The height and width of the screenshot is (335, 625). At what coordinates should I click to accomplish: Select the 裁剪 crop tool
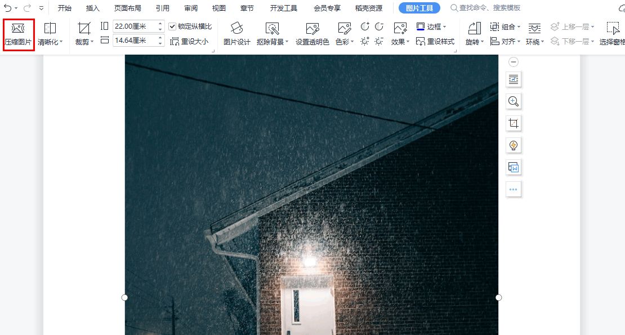(84, 29)
